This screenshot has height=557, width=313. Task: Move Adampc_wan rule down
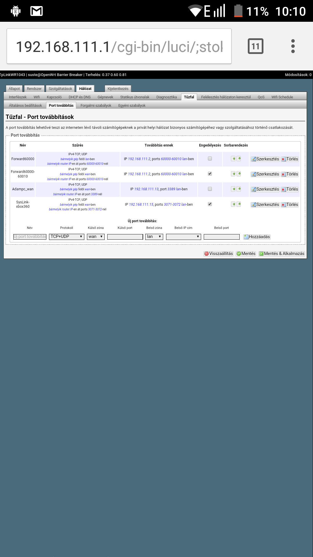tap(239, 189)
